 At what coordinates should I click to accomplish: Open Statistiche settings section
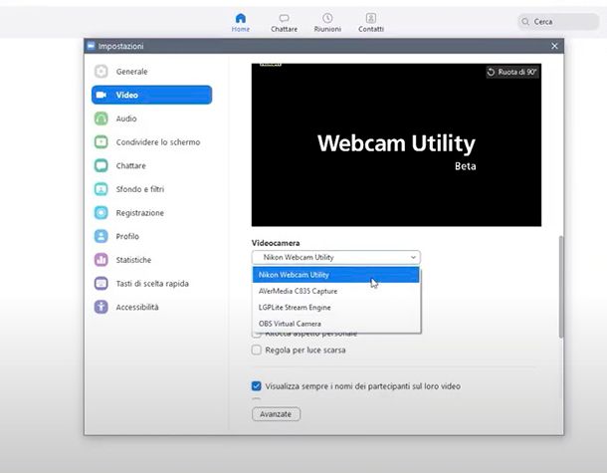click(x=151, y=260)
